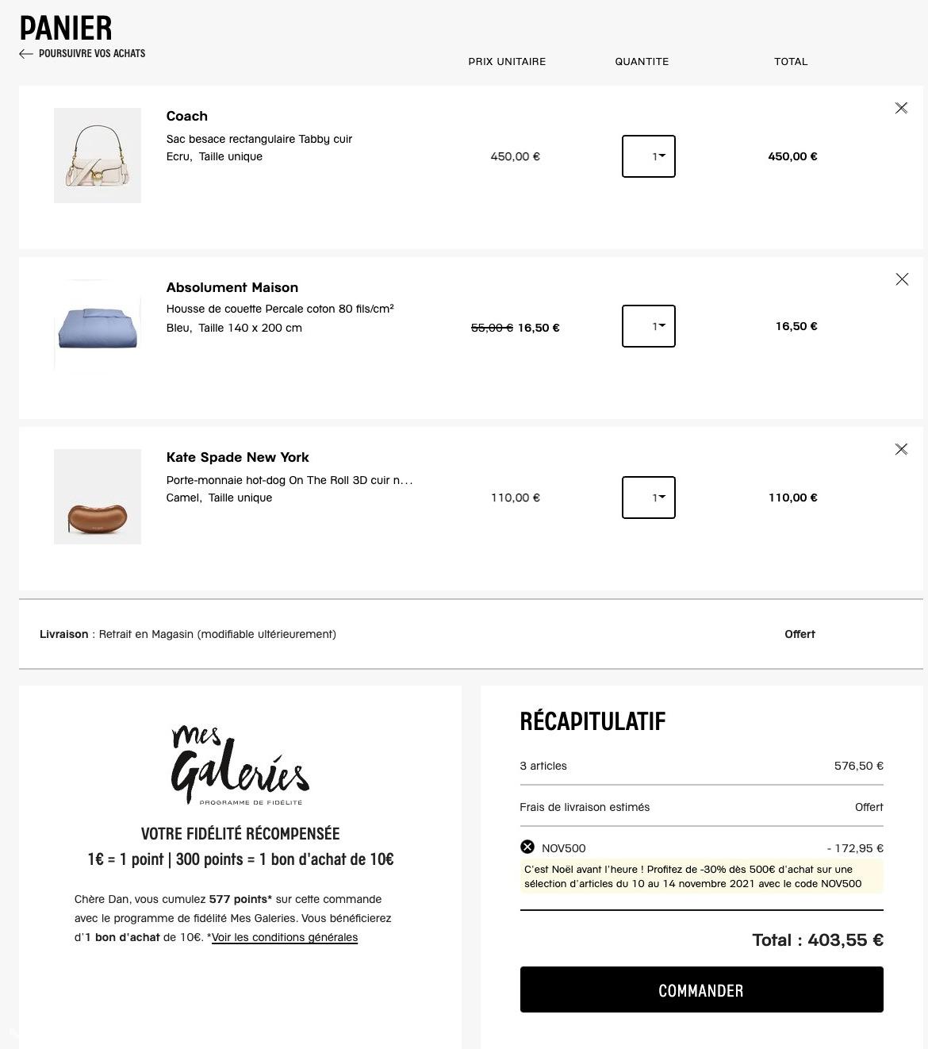Open quantity dropdown for Coach bag
Viewport: 928px width, 1049px height.
(x=649, y=156)
